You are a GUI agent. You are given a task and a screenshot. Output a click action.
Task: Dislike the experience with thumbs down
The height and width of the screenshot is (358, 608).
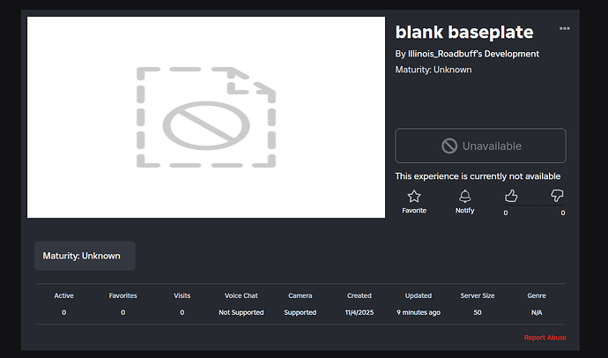coord(557,196)
